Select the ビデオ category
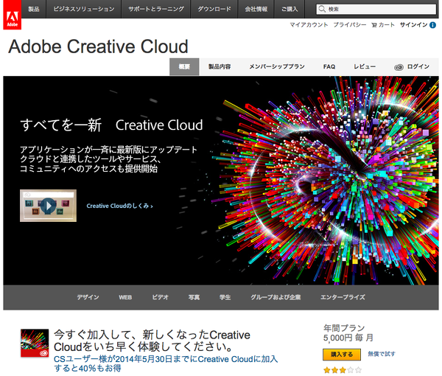The image size is (442, 376). tap(160, 297)
